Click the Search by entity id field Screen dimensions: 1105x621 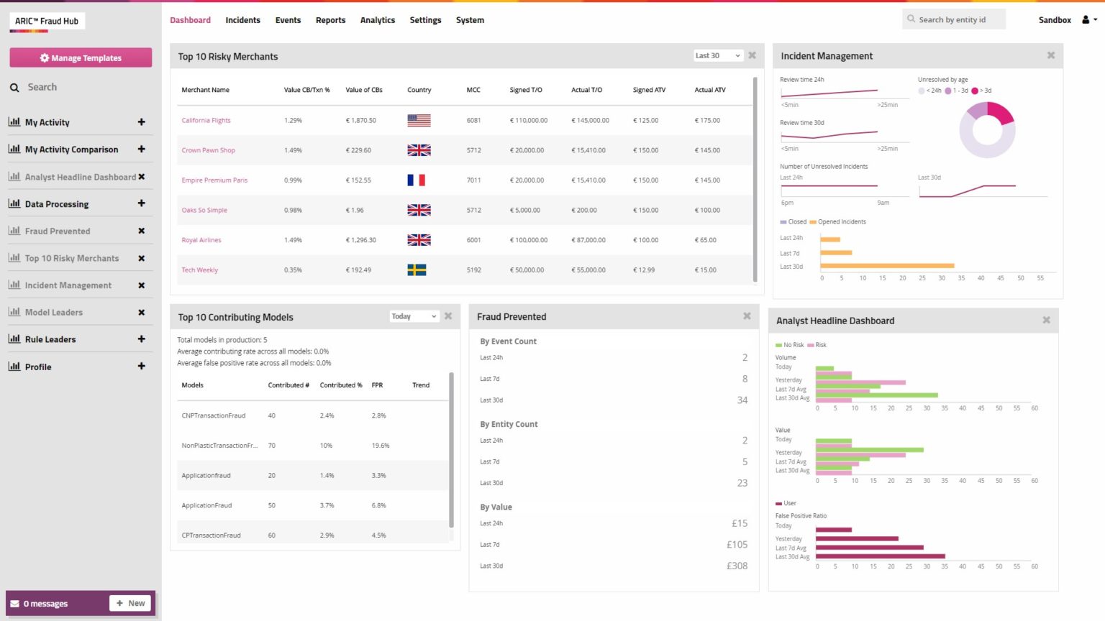pos(953,19)
